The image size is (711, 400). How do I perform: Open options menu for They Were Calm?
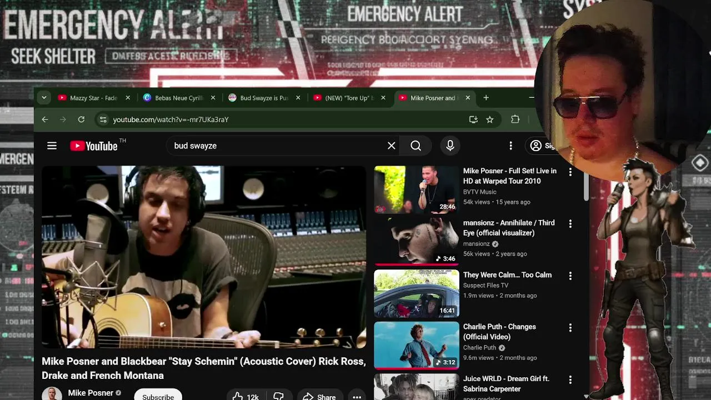coord(570,276)
